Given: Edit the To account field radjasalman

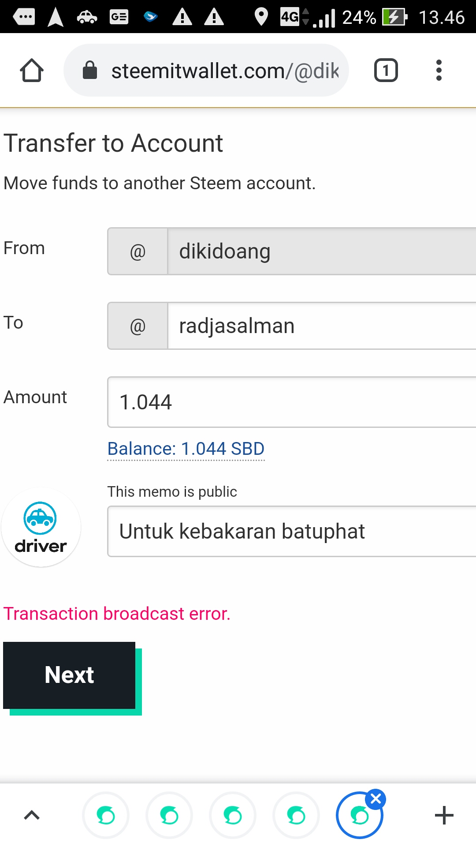Looking at the screenshot, I should (x=322, y=326).
